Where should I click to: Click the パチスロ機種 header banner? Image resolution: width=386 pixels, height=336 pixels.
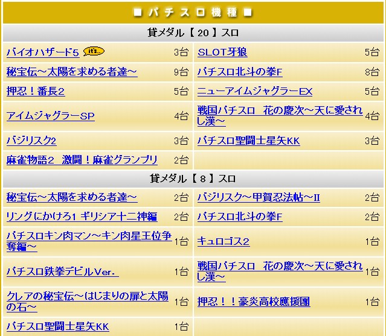click(x=193, y=13)
